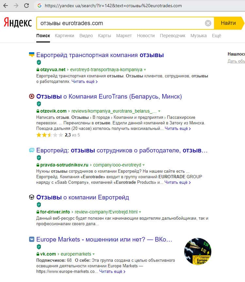Click green shield badge under otzovik result
The image size is (245, 282).
click(x=39, y=104)
